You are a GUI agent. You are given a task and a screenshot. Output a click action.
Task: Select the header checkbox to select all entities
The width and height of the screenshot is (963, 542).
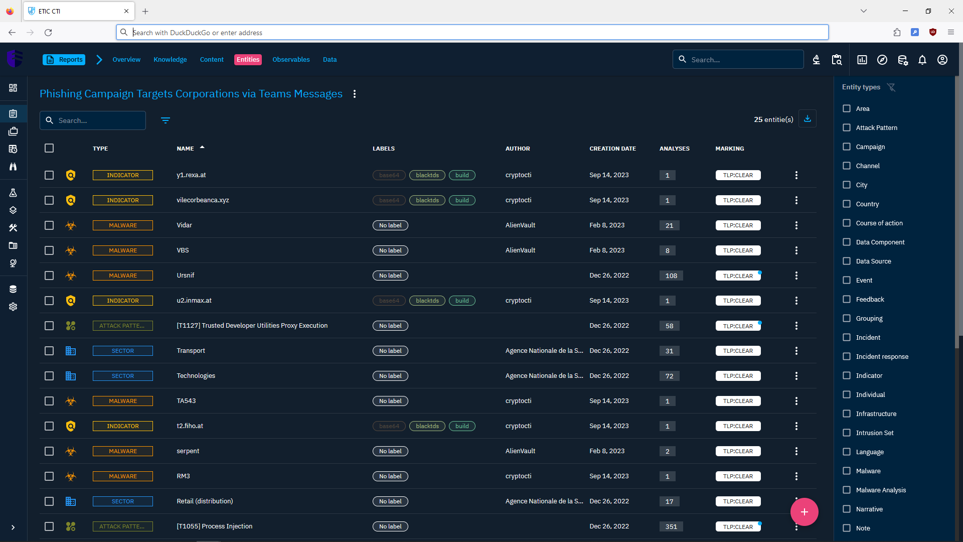49,148
